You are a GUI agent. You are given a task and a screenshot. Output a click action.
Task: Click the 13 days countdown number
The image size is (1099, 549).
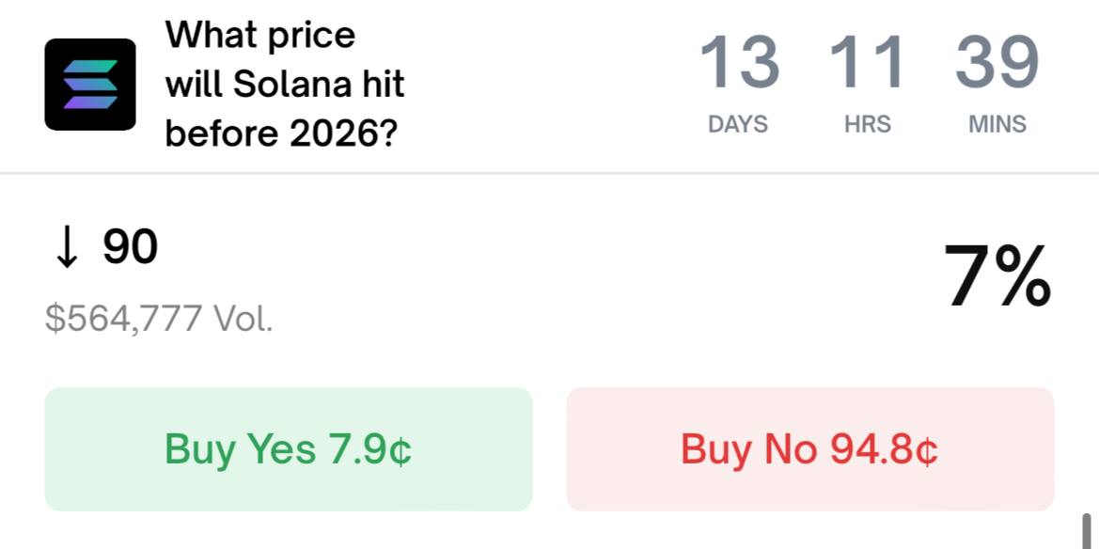coord(739,63)
